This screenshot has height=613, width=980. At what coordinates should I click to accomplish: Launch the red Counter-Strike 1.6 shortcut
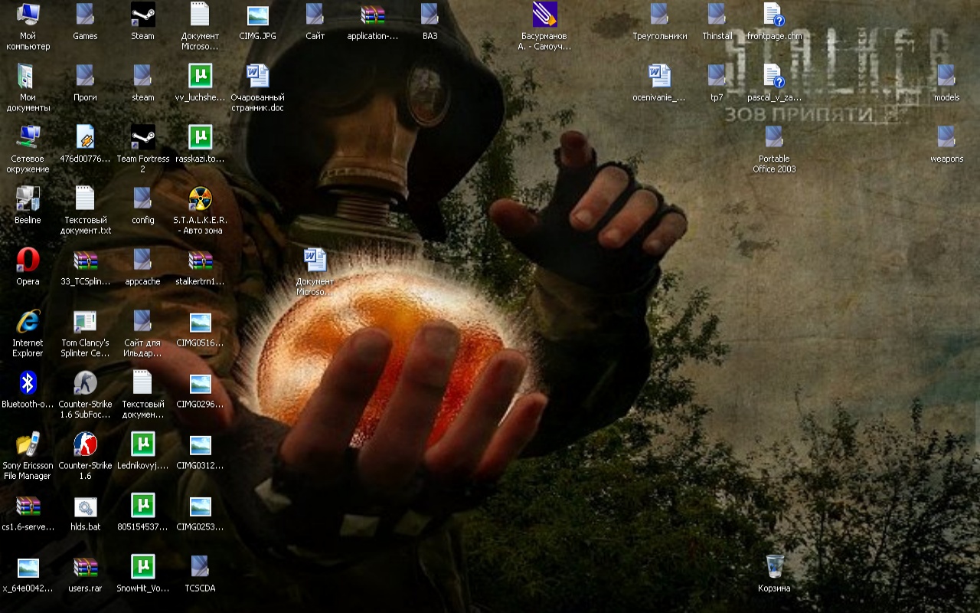point(85,443)
